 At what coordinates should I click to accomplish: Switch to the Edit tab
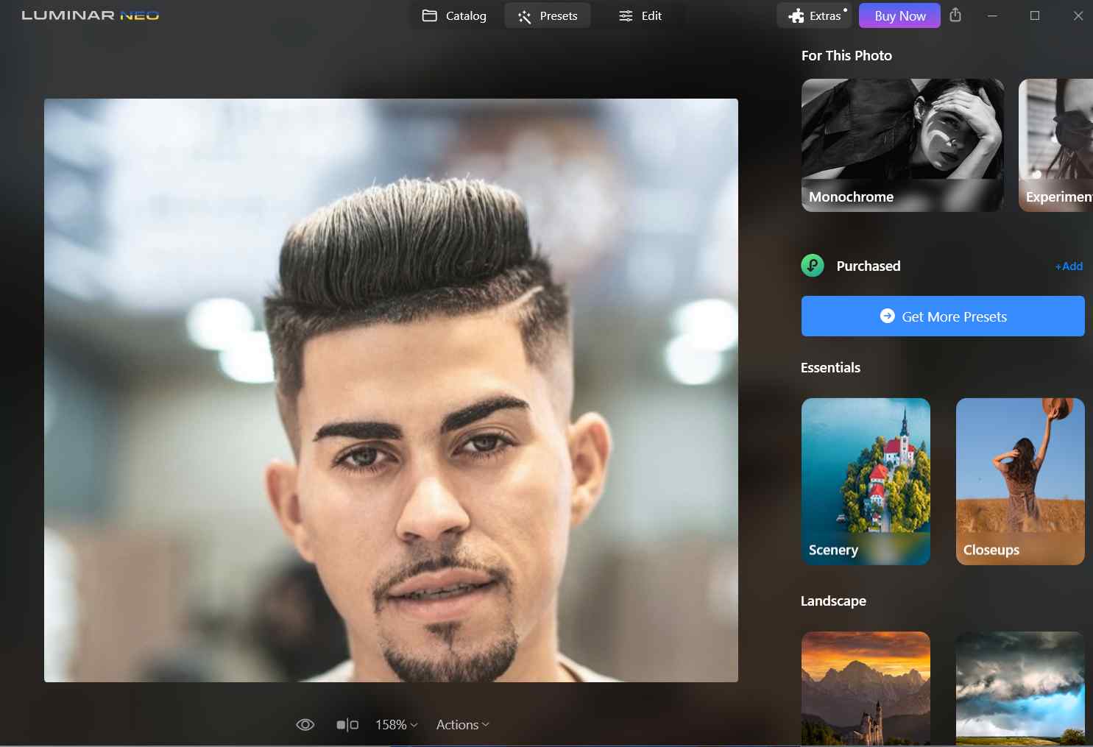[x=640, y=15]
